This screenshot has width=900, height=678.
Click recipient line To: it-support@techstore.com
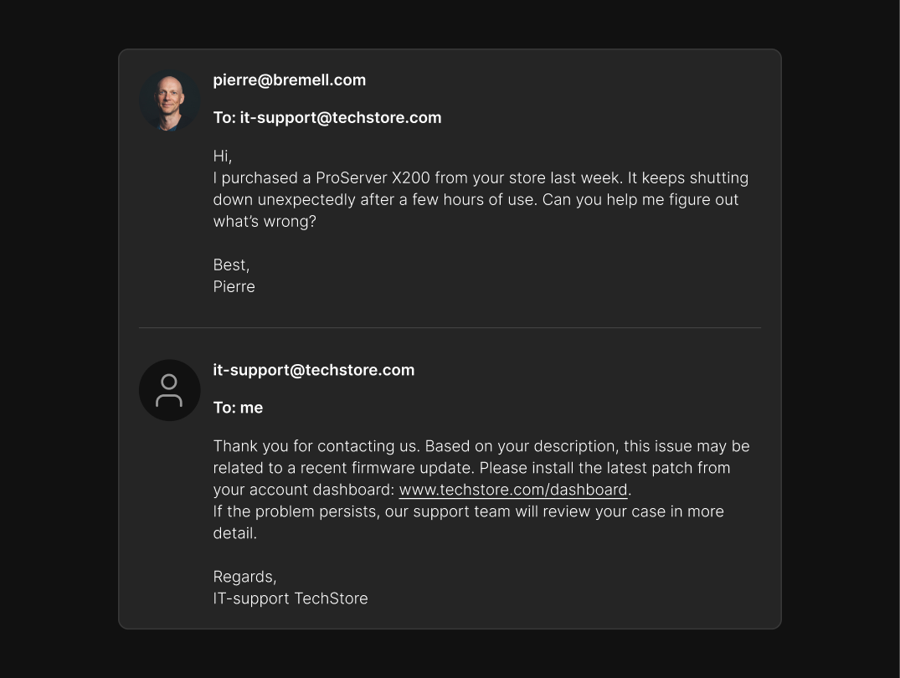click(327, 118)
